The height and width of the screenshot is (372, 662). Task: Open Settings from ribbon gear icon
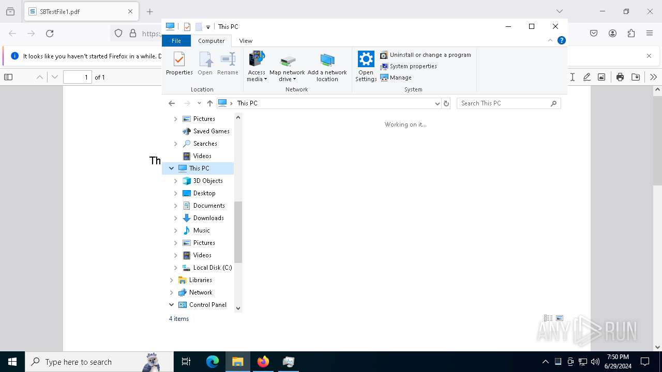pyautogui.click(x=366, y=66)
